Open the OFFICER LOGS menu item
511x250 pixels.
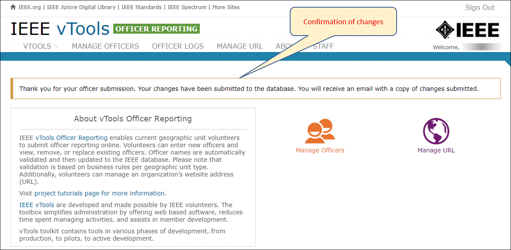tap(178, 46)
